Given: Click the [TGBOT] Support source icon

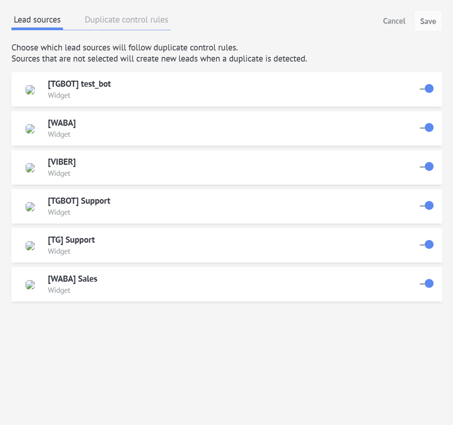Looking at the screenshot, I should [30, 206].
